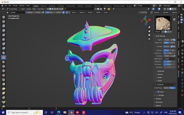This screenshot has width=184, height=115.
Task: Expand the Symmetry panel
Action: (159, 102)
